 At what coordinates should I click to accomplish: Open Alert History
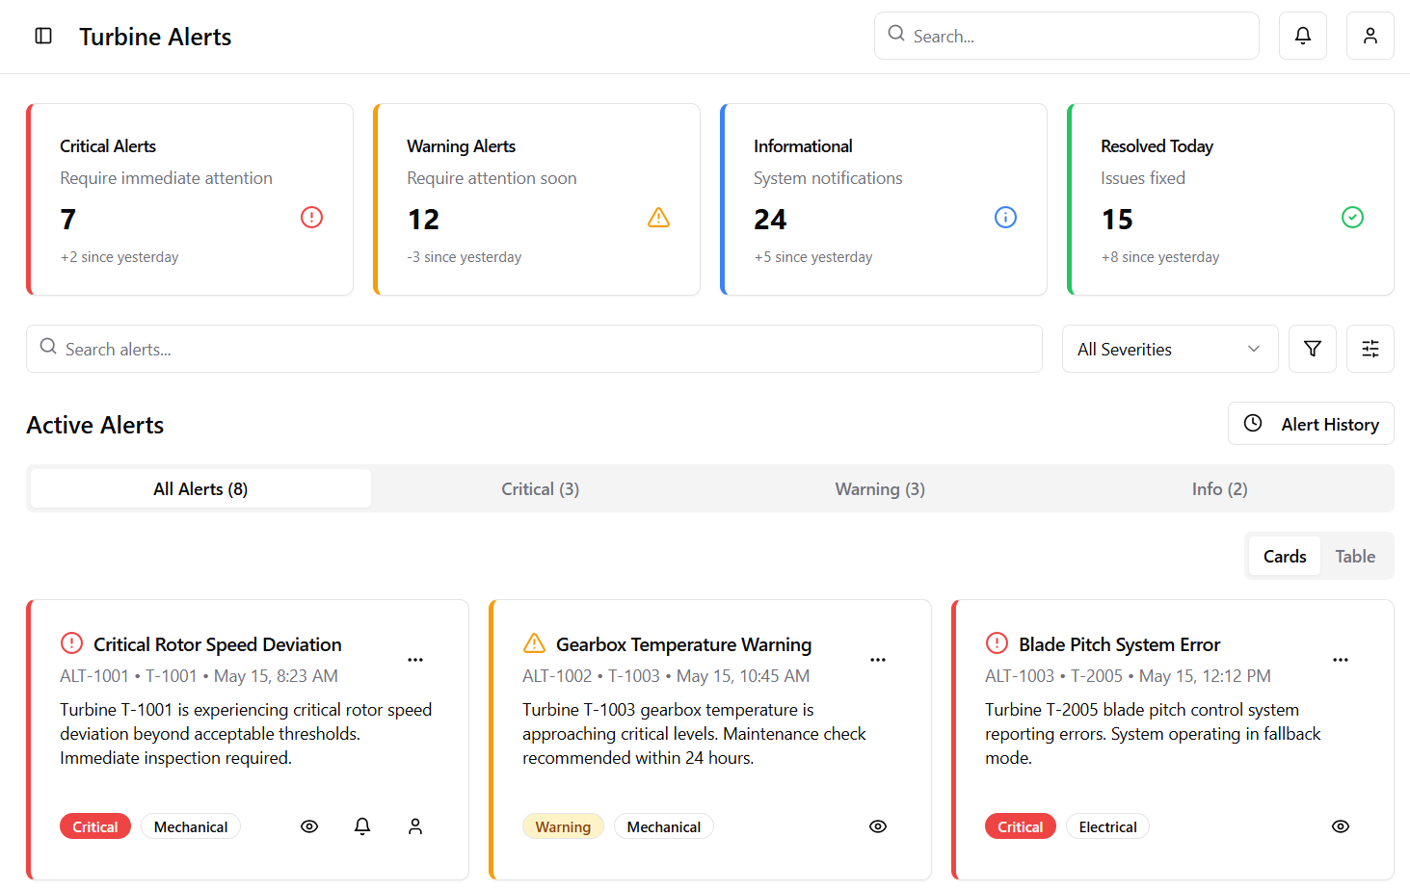pos(1311,424)
